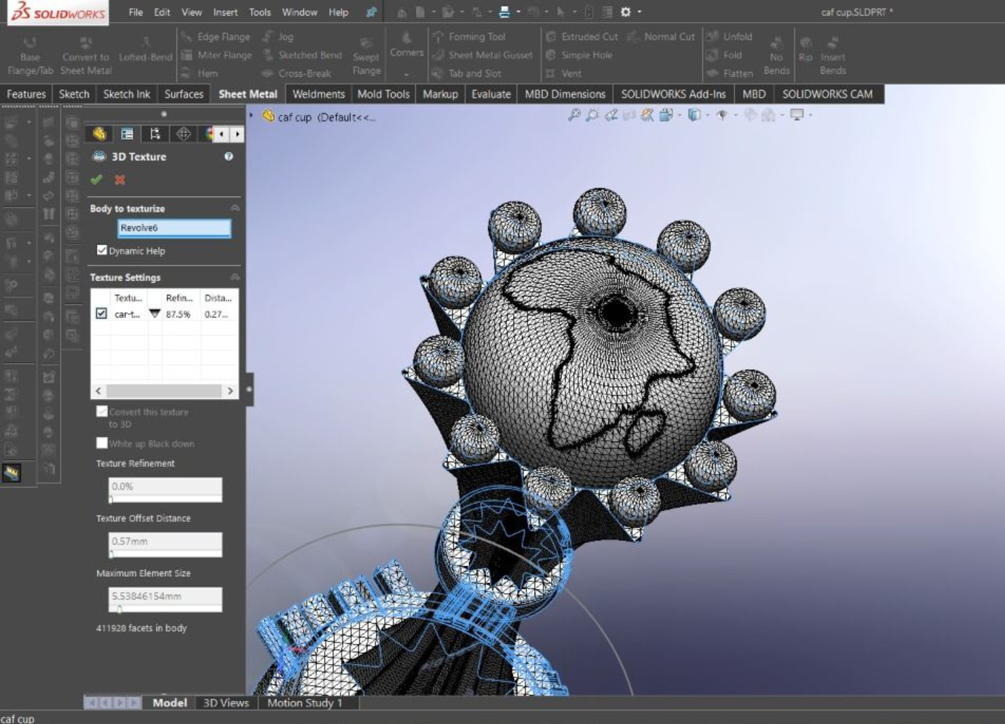Switch to the Evaluate tab
Image resolution: width=1005 pixels, height=724 pixels.
coord(490,94)
